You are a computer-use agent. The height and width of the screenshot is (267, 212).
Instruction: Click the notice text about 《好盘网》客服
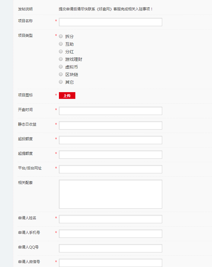[106, 9]
